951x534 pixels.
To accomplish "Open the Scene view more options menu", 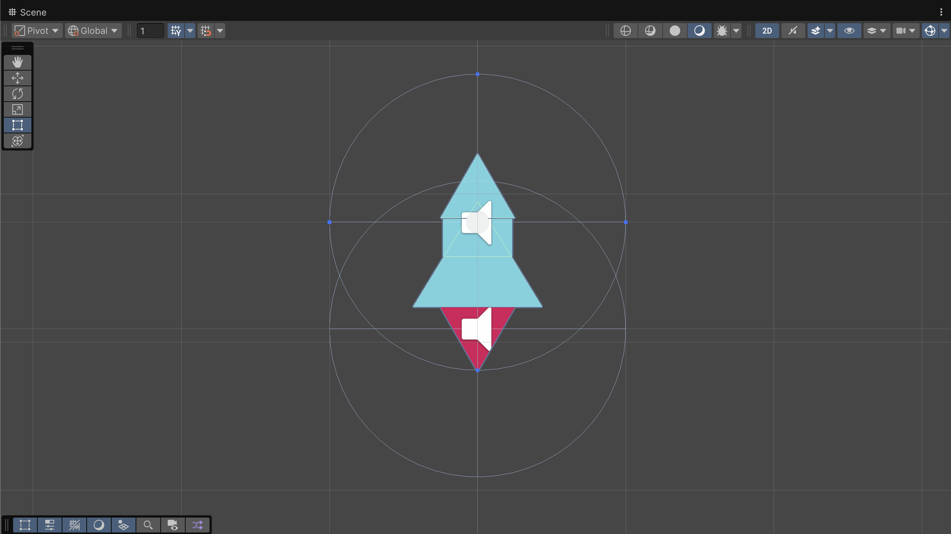I will pyautogui.click(x=941, y=12).
